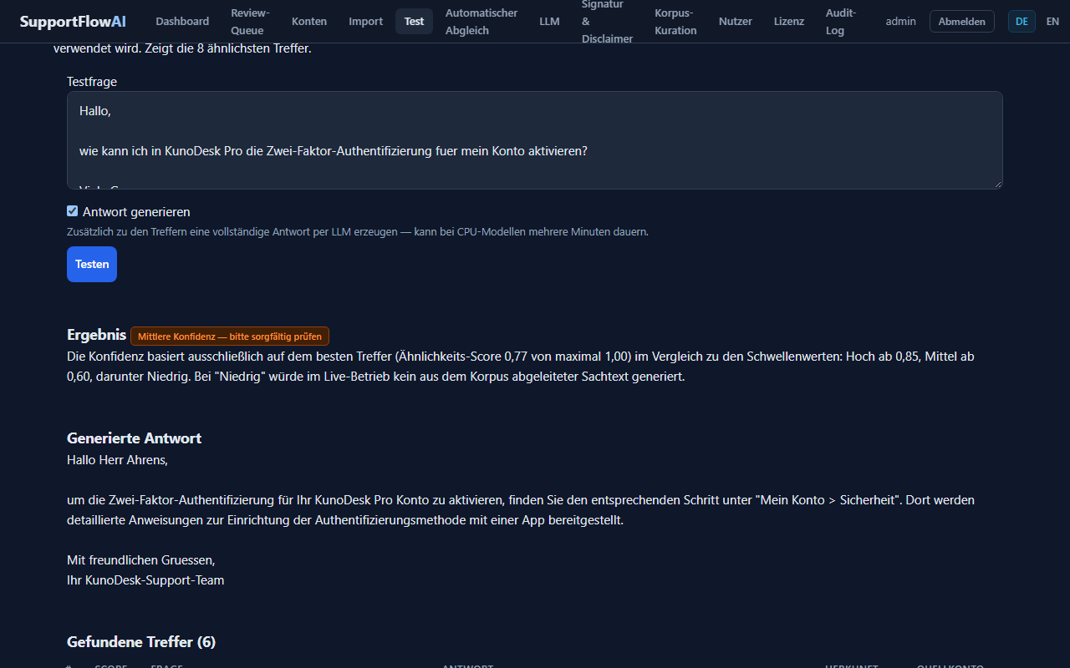Image resolution: width=1070 pixels, height=668 pixels.
Task: Switch language to EN
Action: [x=1052, y=22]
